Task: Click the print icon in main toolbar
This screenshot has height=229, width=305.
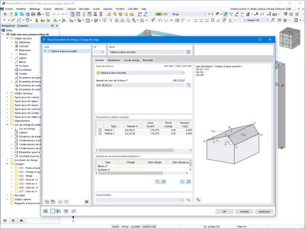Action: point(39,14)
